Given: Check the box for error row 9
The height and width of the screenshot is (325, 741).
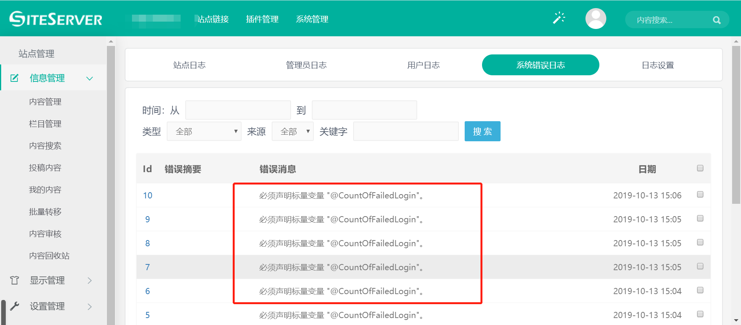Looking at the screenshot, I should click(x=700, y=218).
